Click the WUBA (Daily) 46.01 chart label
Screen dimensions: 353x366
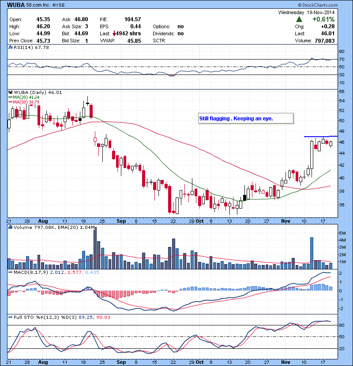(38, 93)
